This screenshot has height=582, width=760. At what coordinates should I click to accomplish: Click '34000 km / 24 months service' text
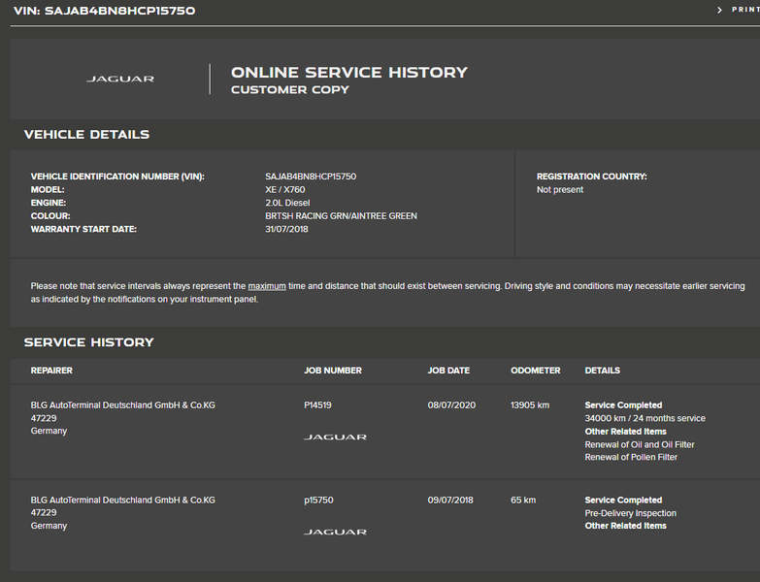(645, 418)
